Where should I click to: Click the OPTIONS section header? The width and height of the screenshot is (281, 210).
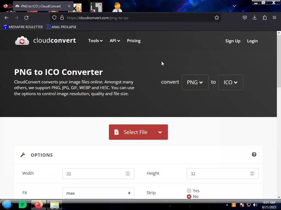pos(42,155)
